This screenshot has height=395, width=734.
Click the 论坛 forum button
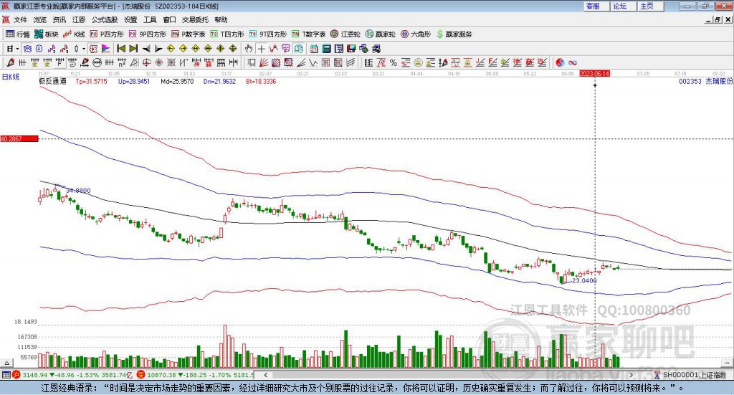coord(624,6)
